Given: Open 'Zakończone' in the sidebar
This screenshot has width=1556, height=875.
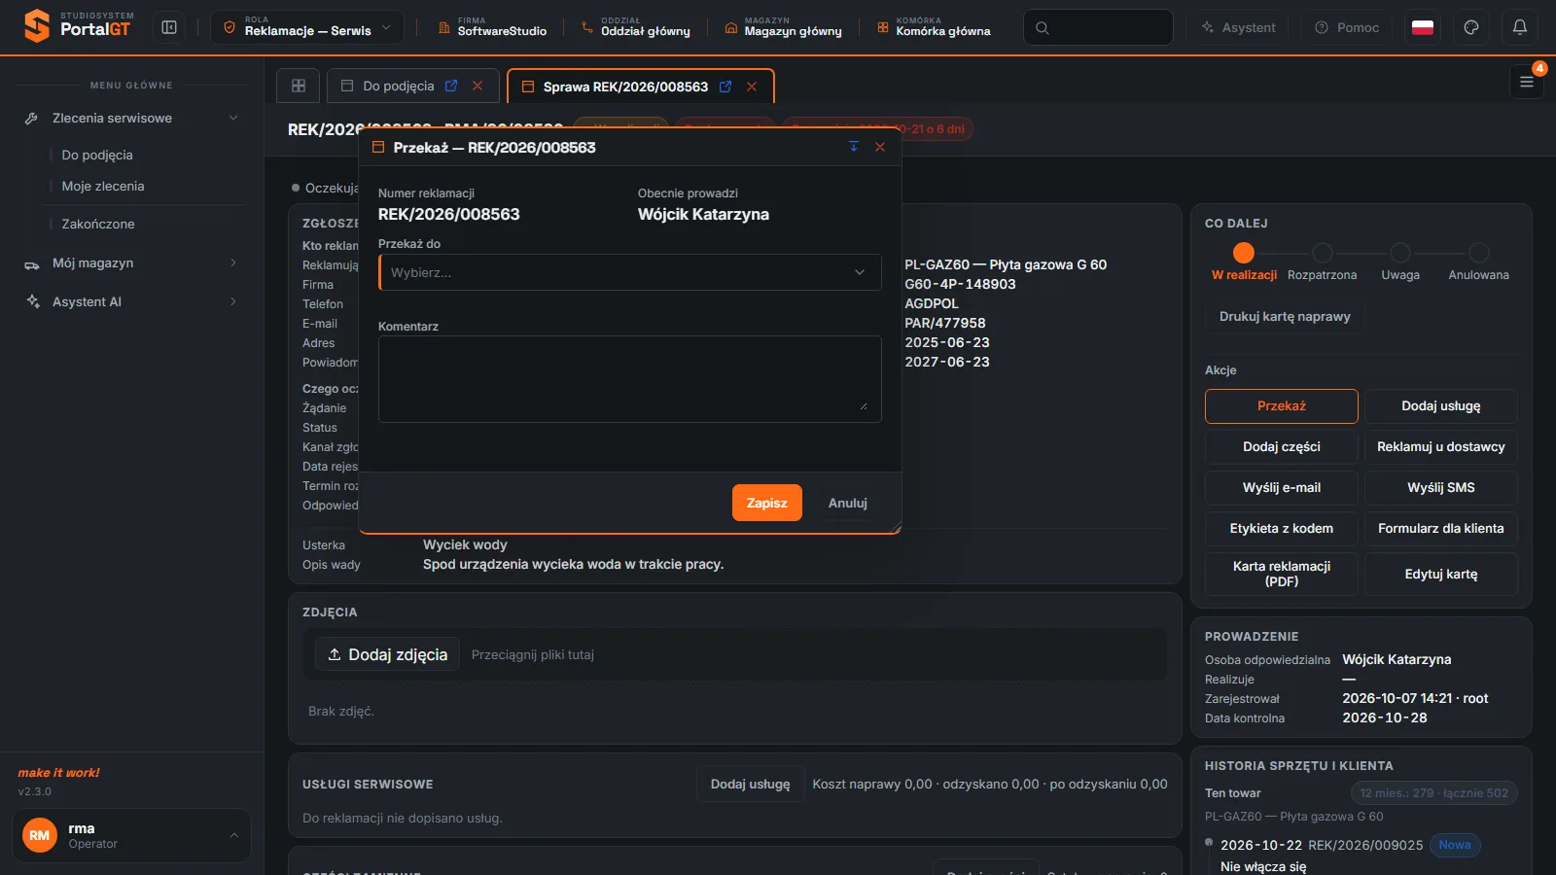Looking at the screenshot, I should click(98, 224).
